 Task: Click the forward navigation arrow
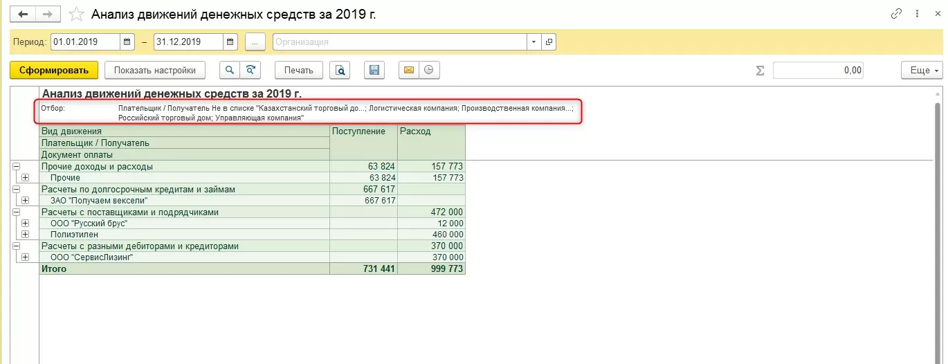click(47, 15)
